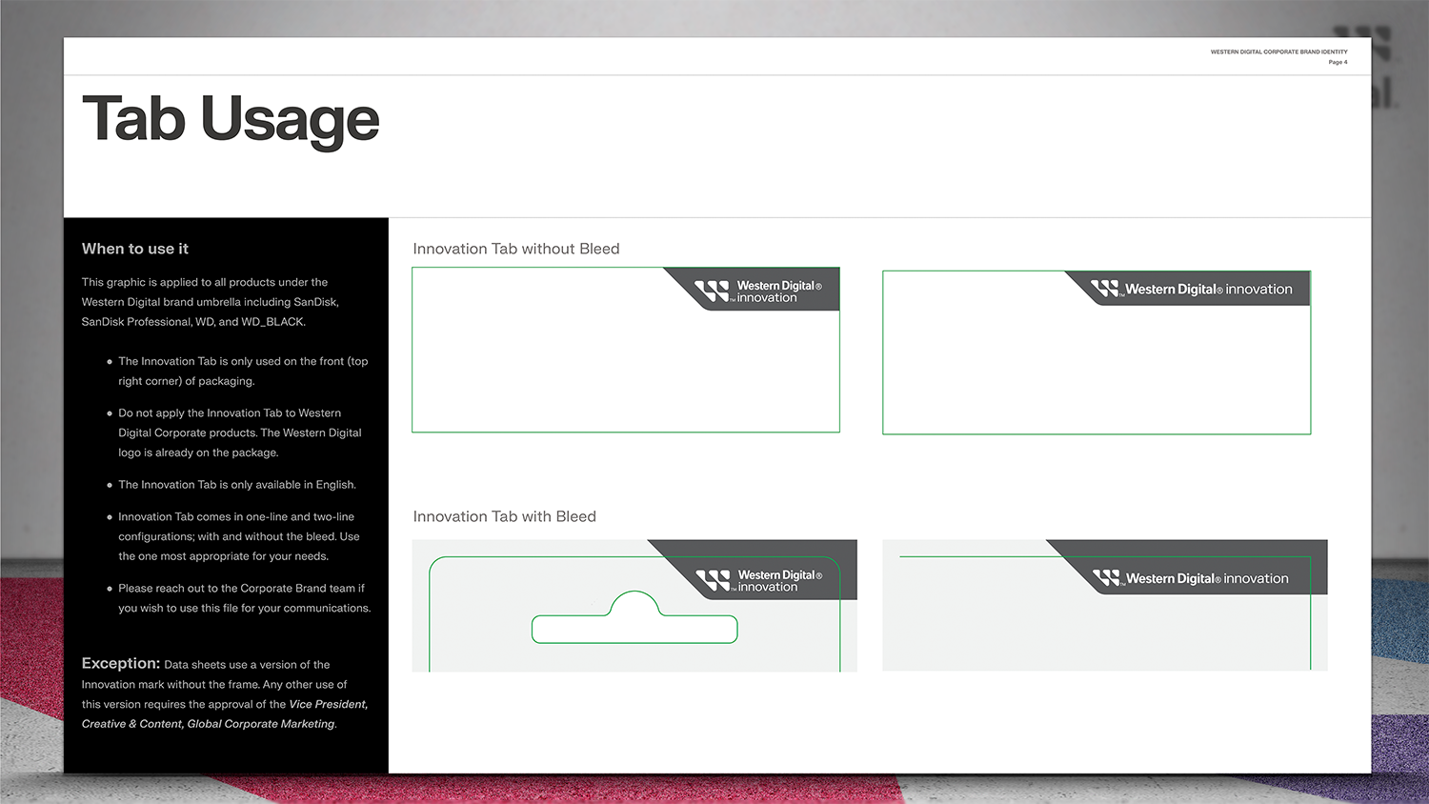This screenshot has width=1429, height=804.
Task: Click the two-line Western Digital innovation tab without bleed
Action: (753, 290)
